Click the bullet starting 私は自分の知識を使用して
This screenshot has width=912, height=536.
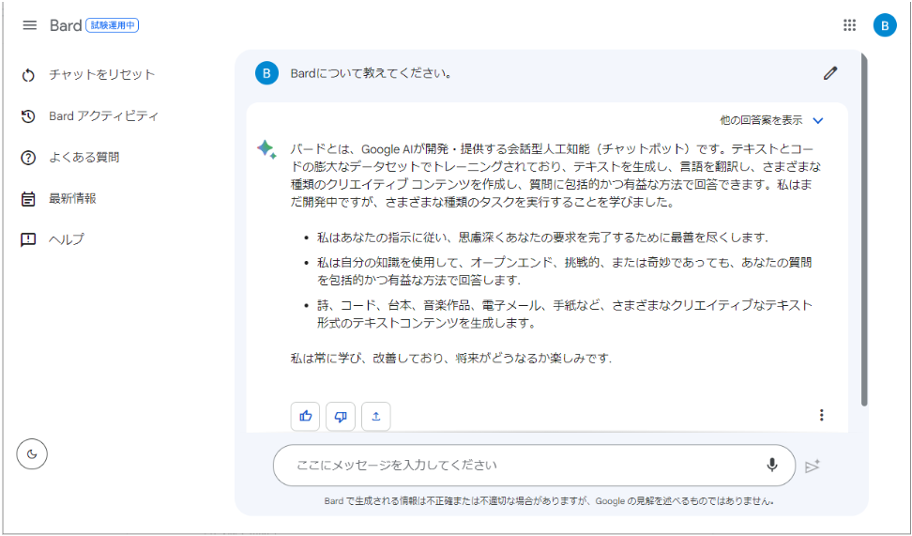click(x=565, y=271)
